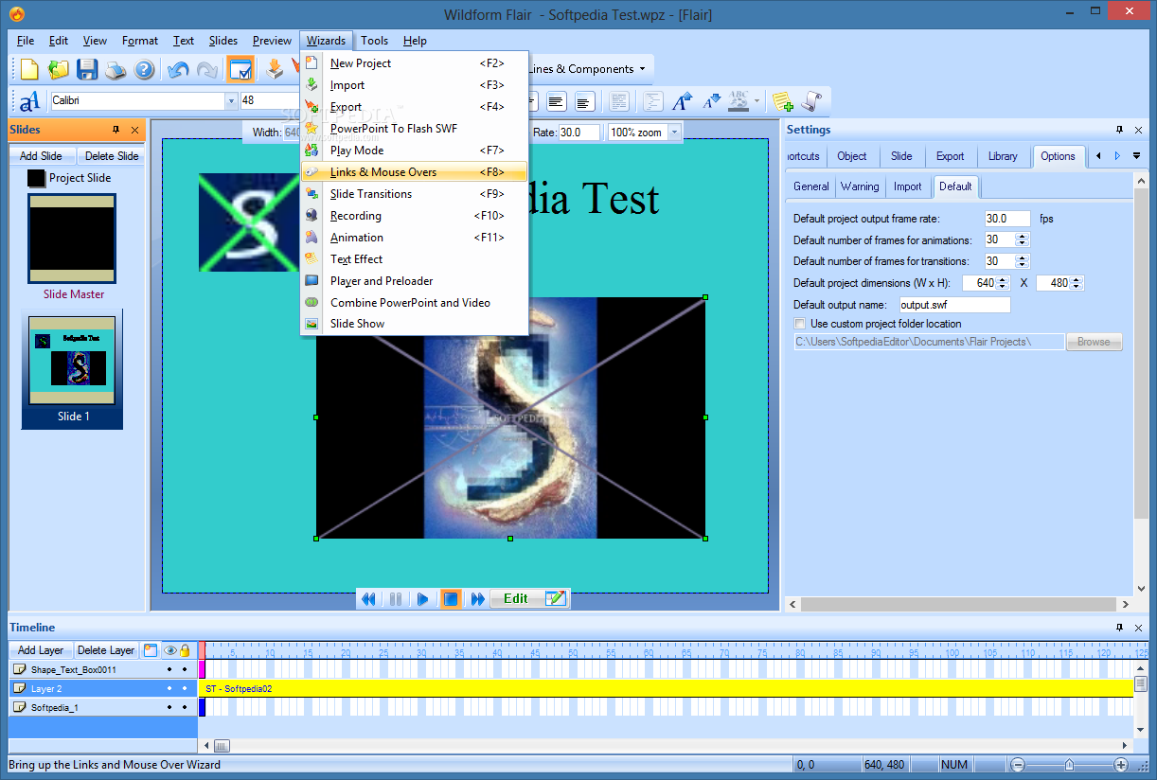1157x780 pixels.
Task: Increase default frames for transitions stepper
Action: click(1022, 257)
